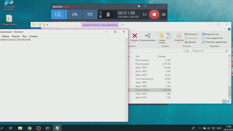Viewport: 233px width, 131px height.
Task: Open Notepad Правка menu
Action: [5, 36]
